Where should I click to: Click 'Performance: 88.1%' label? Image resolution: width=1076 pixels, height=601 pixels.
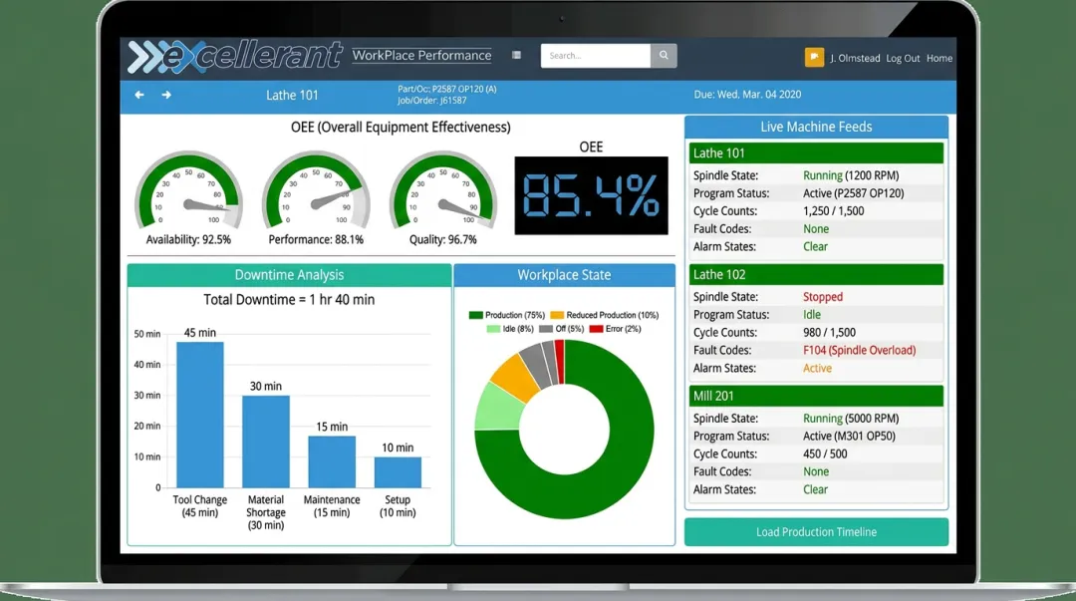[317, 240]
